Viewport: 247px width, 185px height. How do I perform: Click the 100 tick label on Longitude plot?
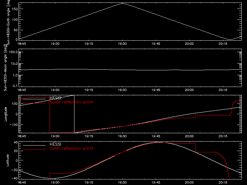tap(15, 104)
